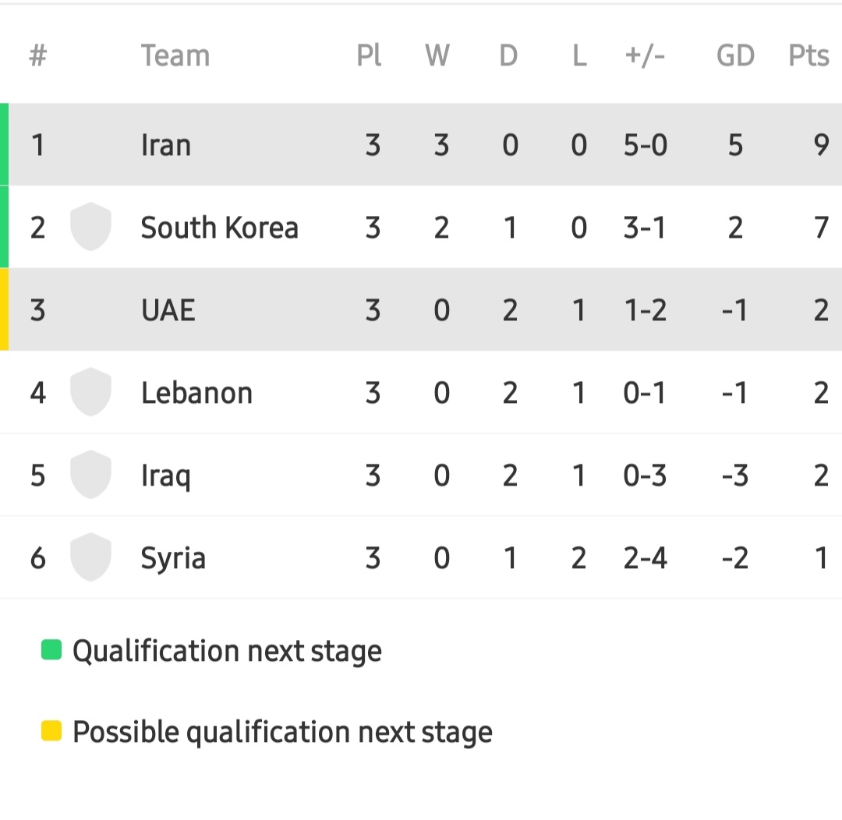Open the Lebanon team name
Image resolution: width=842 pixels, height=820 pixels.
coord(196,393)
